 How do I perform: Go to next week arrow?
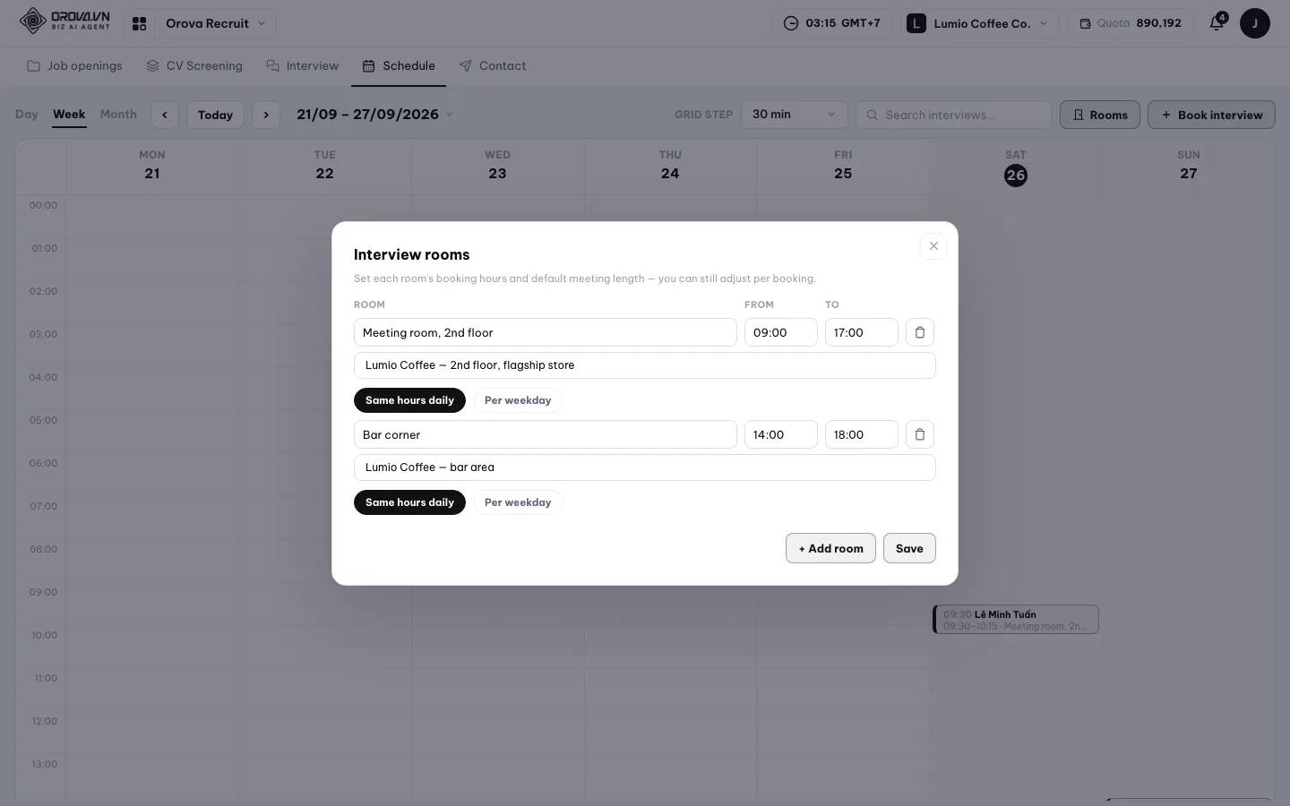click(x=266, y=115)
